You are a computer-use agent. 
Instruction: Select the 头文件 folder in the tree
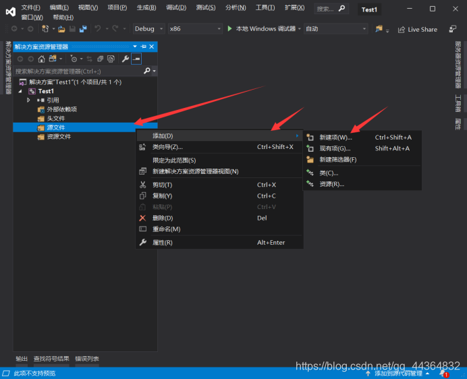[56, 119]
